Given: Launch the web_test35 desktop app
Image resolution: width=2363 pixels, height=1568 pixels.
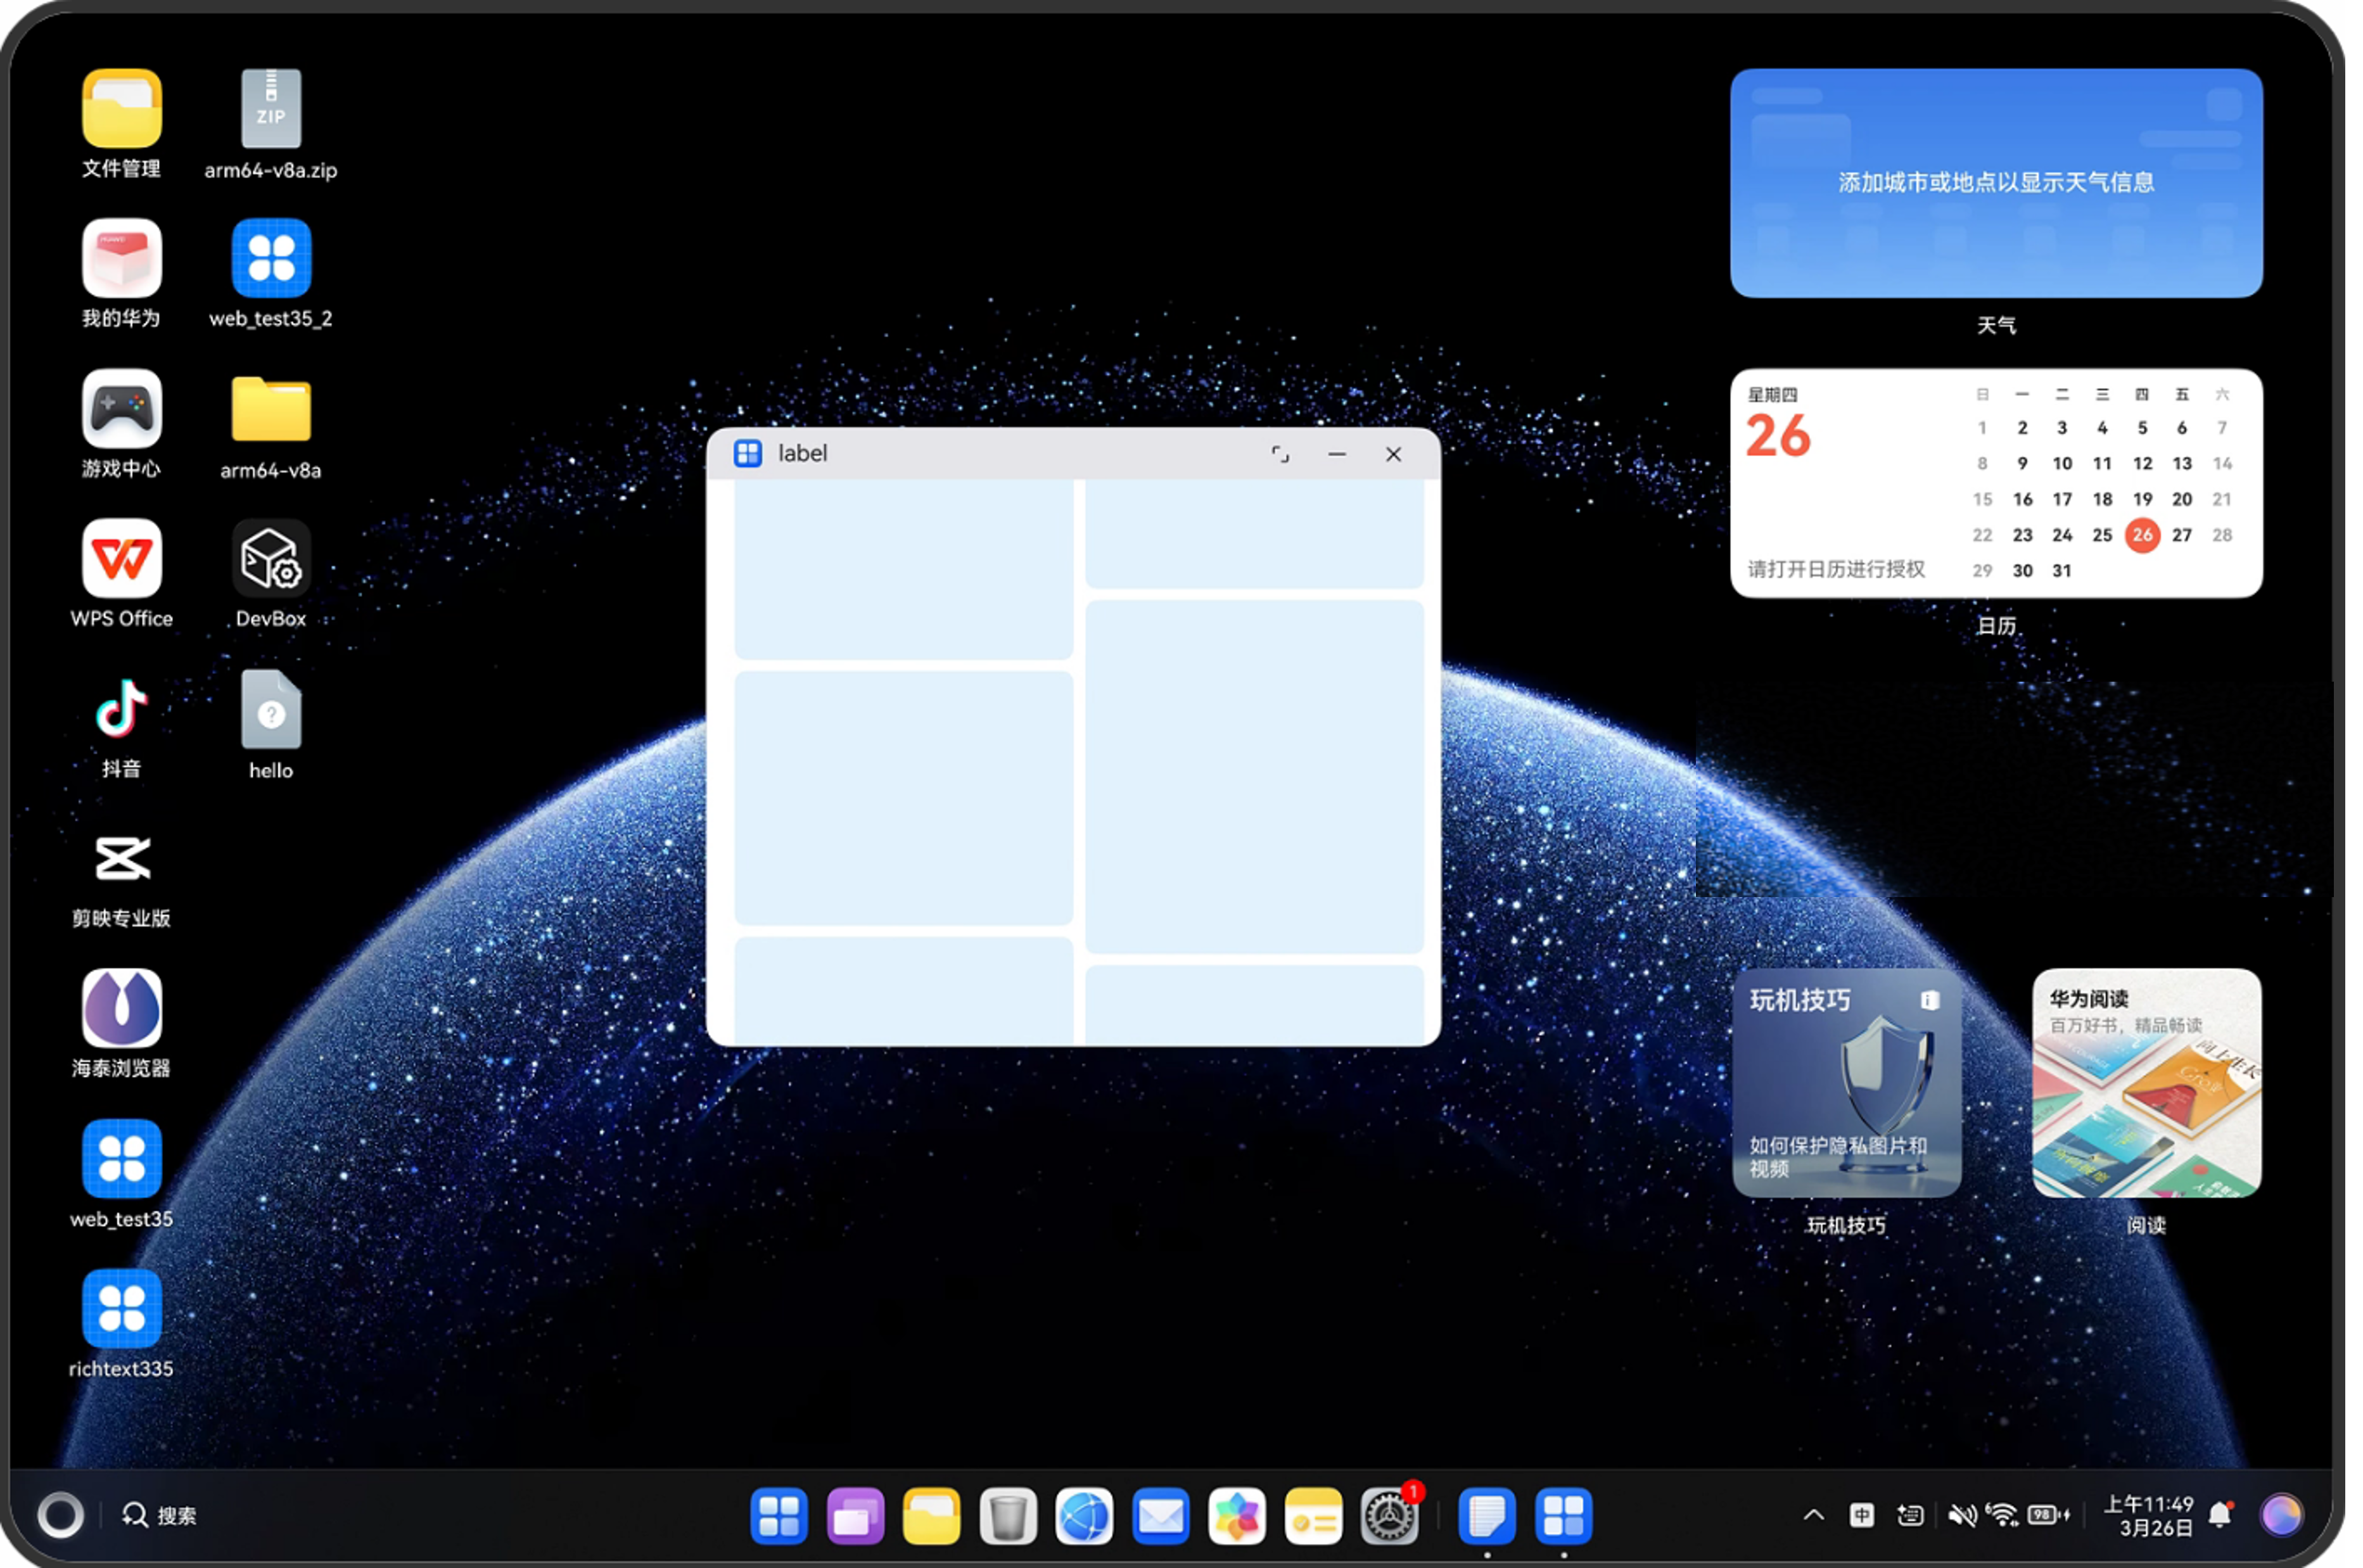Looking at the screenshot, I should 121,1158.
